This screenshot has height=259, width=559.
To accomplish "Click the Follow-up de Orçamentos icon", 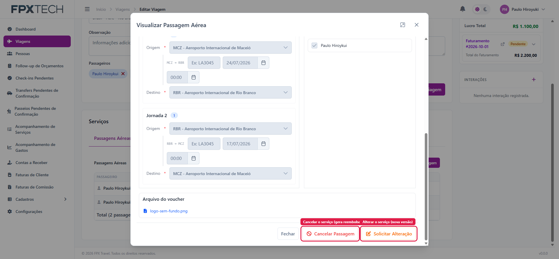I will pos(10,66).
